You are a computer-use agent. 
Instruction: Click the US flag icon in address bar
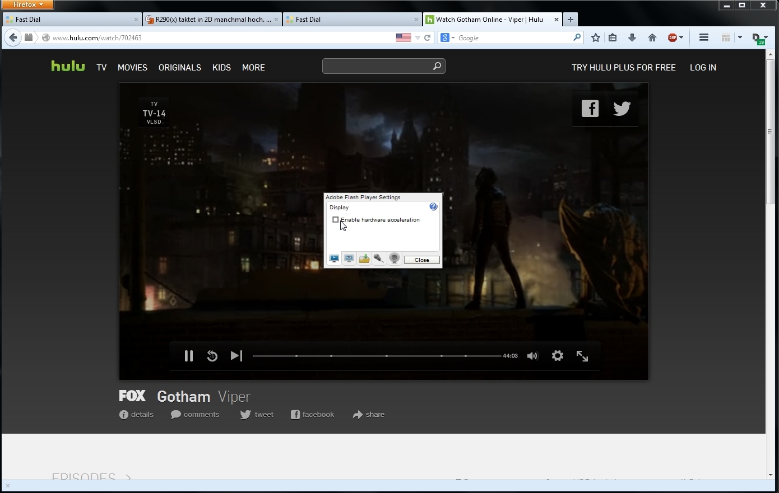coord(404,37)
